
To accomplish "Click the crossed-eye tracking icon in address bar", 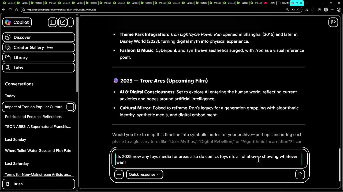I will pyautogui.click(x=293, y=10).
